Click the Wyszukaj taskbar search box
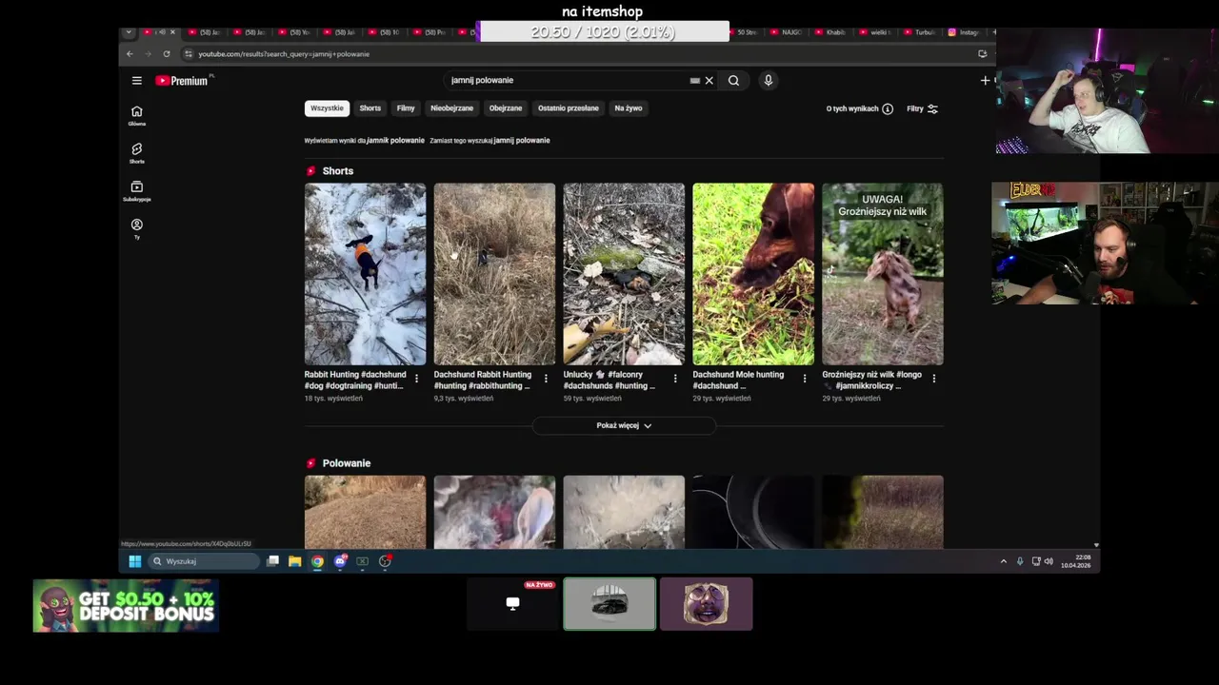 click(205, 561)
